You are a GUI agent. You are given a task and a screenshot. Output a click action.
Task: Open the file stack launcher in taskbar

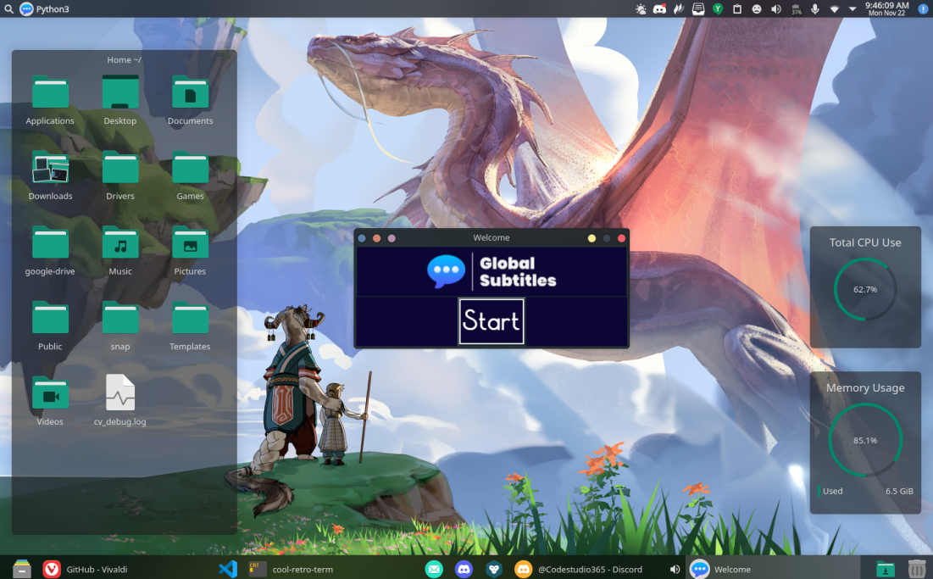22,569
